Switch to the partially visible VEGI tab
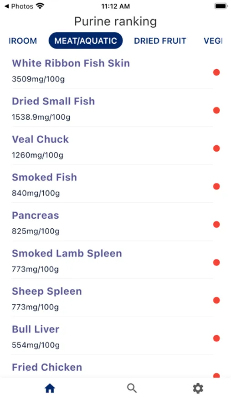Viewport: 231px width, 410px height. coord(213,41)
